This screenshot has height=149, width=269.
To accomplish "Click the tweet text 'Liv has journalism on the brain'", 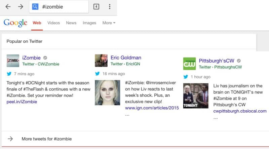I will [238, 95].
